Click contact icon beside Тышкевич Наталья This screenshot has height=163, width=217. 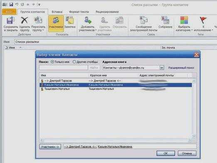[x=42, y=89]
